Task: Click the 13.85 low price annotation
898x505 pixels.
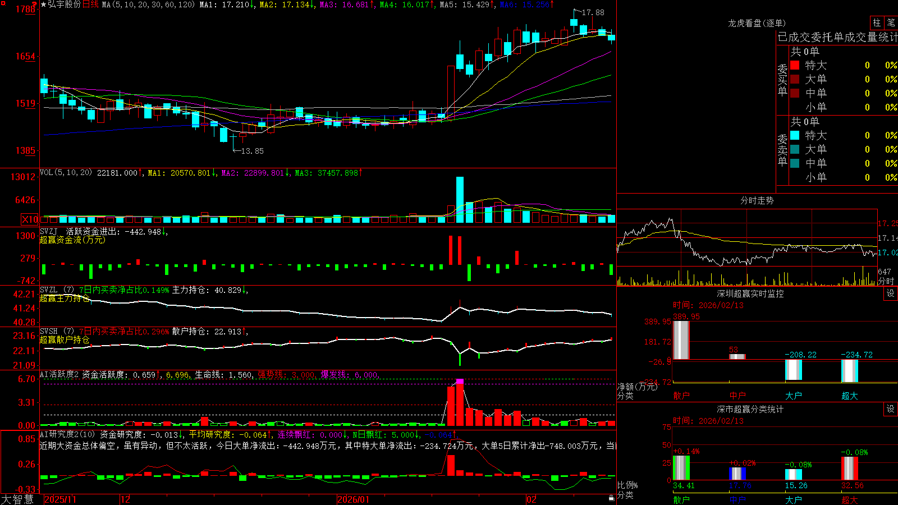Action: [252, 151]
